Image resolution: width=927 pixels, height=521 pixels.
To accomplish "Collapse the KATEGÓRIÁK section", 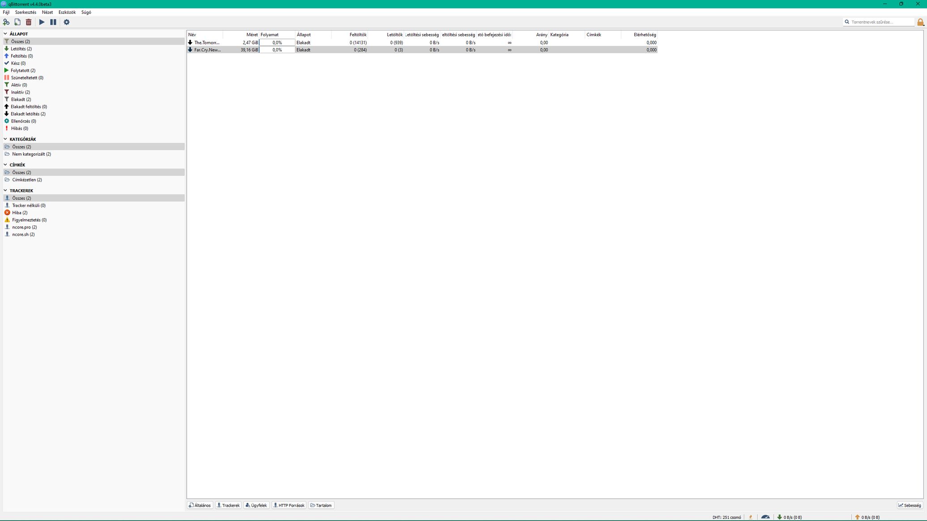I will 5,139.
